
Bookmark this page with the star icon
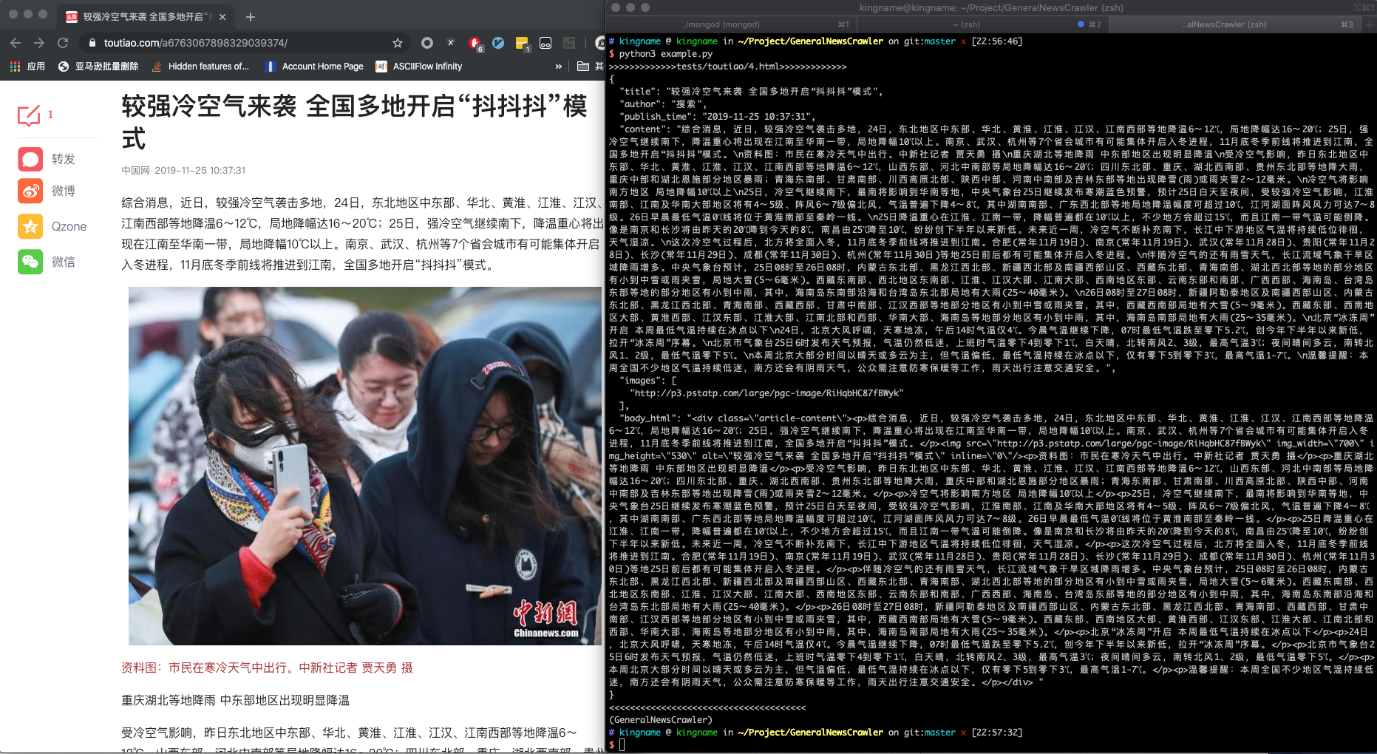398,43
